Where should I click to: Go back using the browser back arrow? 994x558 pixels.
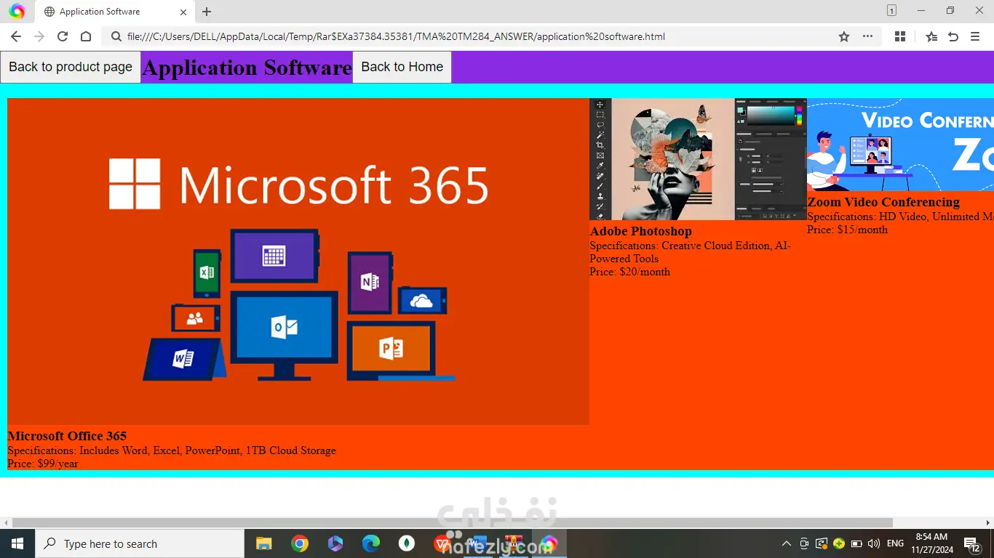coord(16,36)
